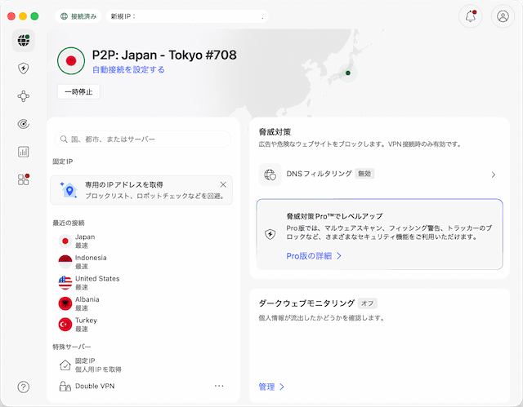523x407 pixels.
Task: Click the country, city, or server search field
Action: coord(143,139)
